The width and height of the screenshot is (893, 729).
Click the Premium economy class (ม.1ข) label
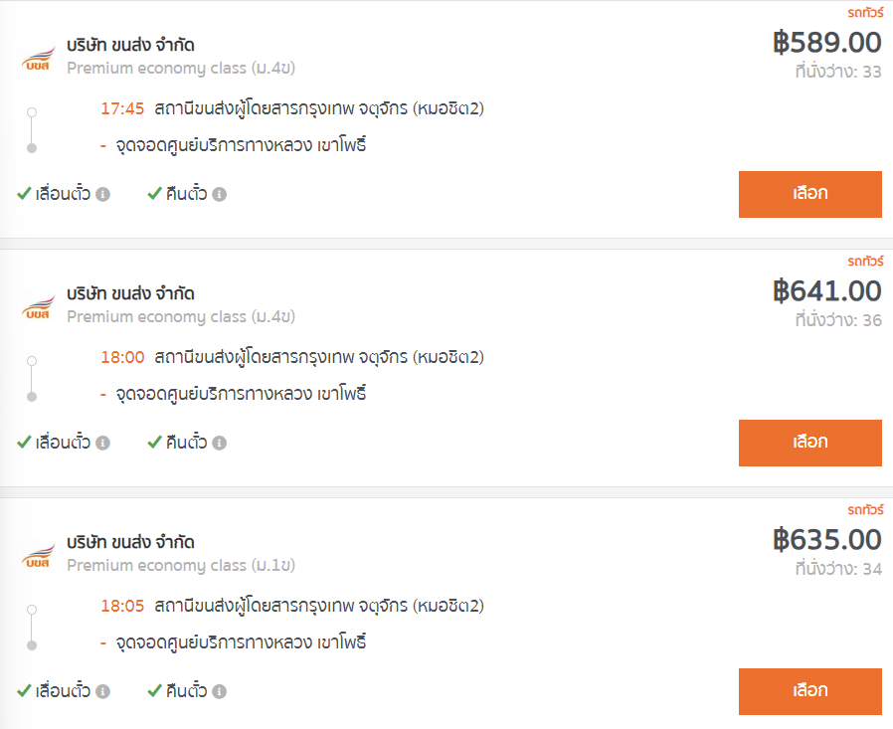pos(181,565)
